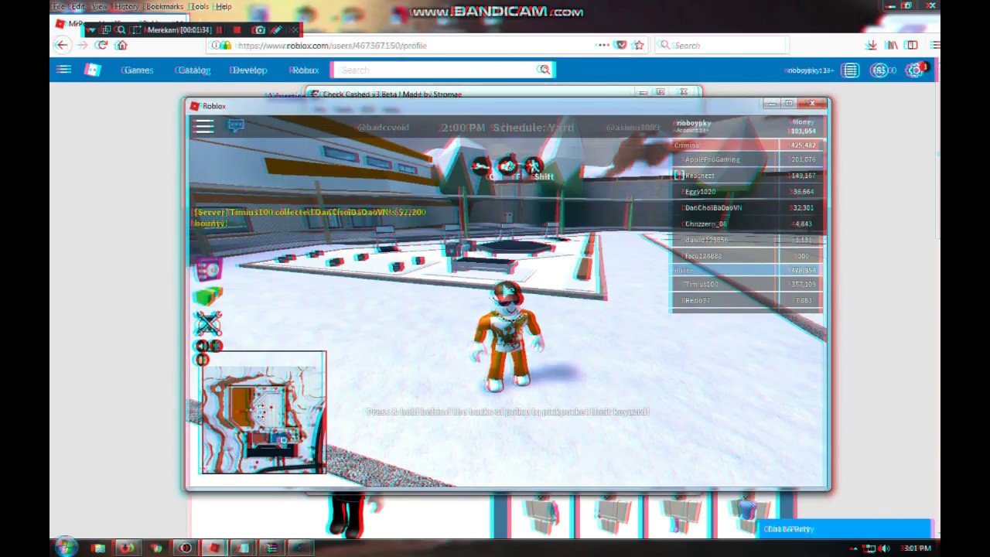990x557 pixels.
Task: Click the browser Back arrow
Action: coord(62,45)
